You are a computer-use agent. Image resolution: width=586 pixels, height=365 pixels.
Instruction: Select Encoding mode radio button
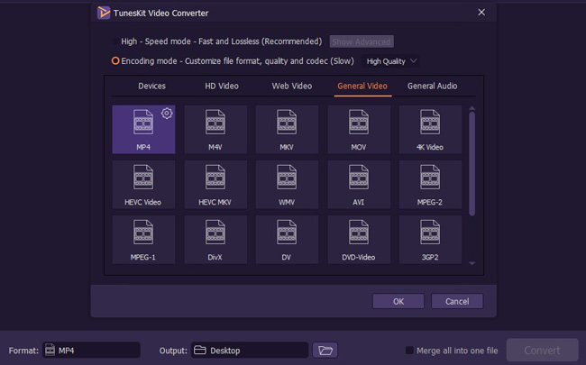pyautogui.click(x=115, y=60)
